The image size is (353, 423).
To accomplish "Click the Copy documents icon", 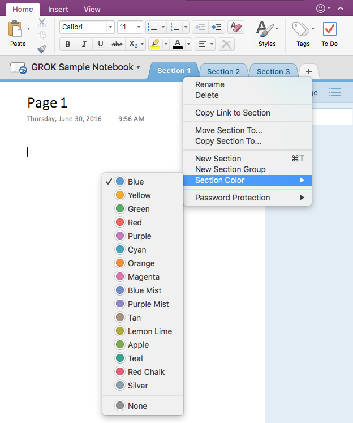I will tap(42, 36).
